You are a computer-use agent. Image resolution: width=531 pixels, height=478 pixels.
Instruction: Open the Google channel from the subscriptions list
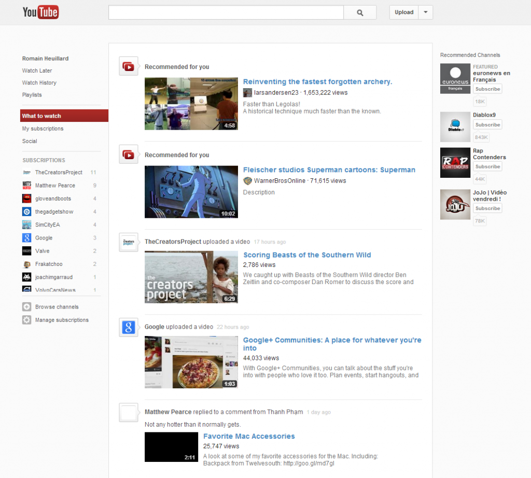pos(47,237)
